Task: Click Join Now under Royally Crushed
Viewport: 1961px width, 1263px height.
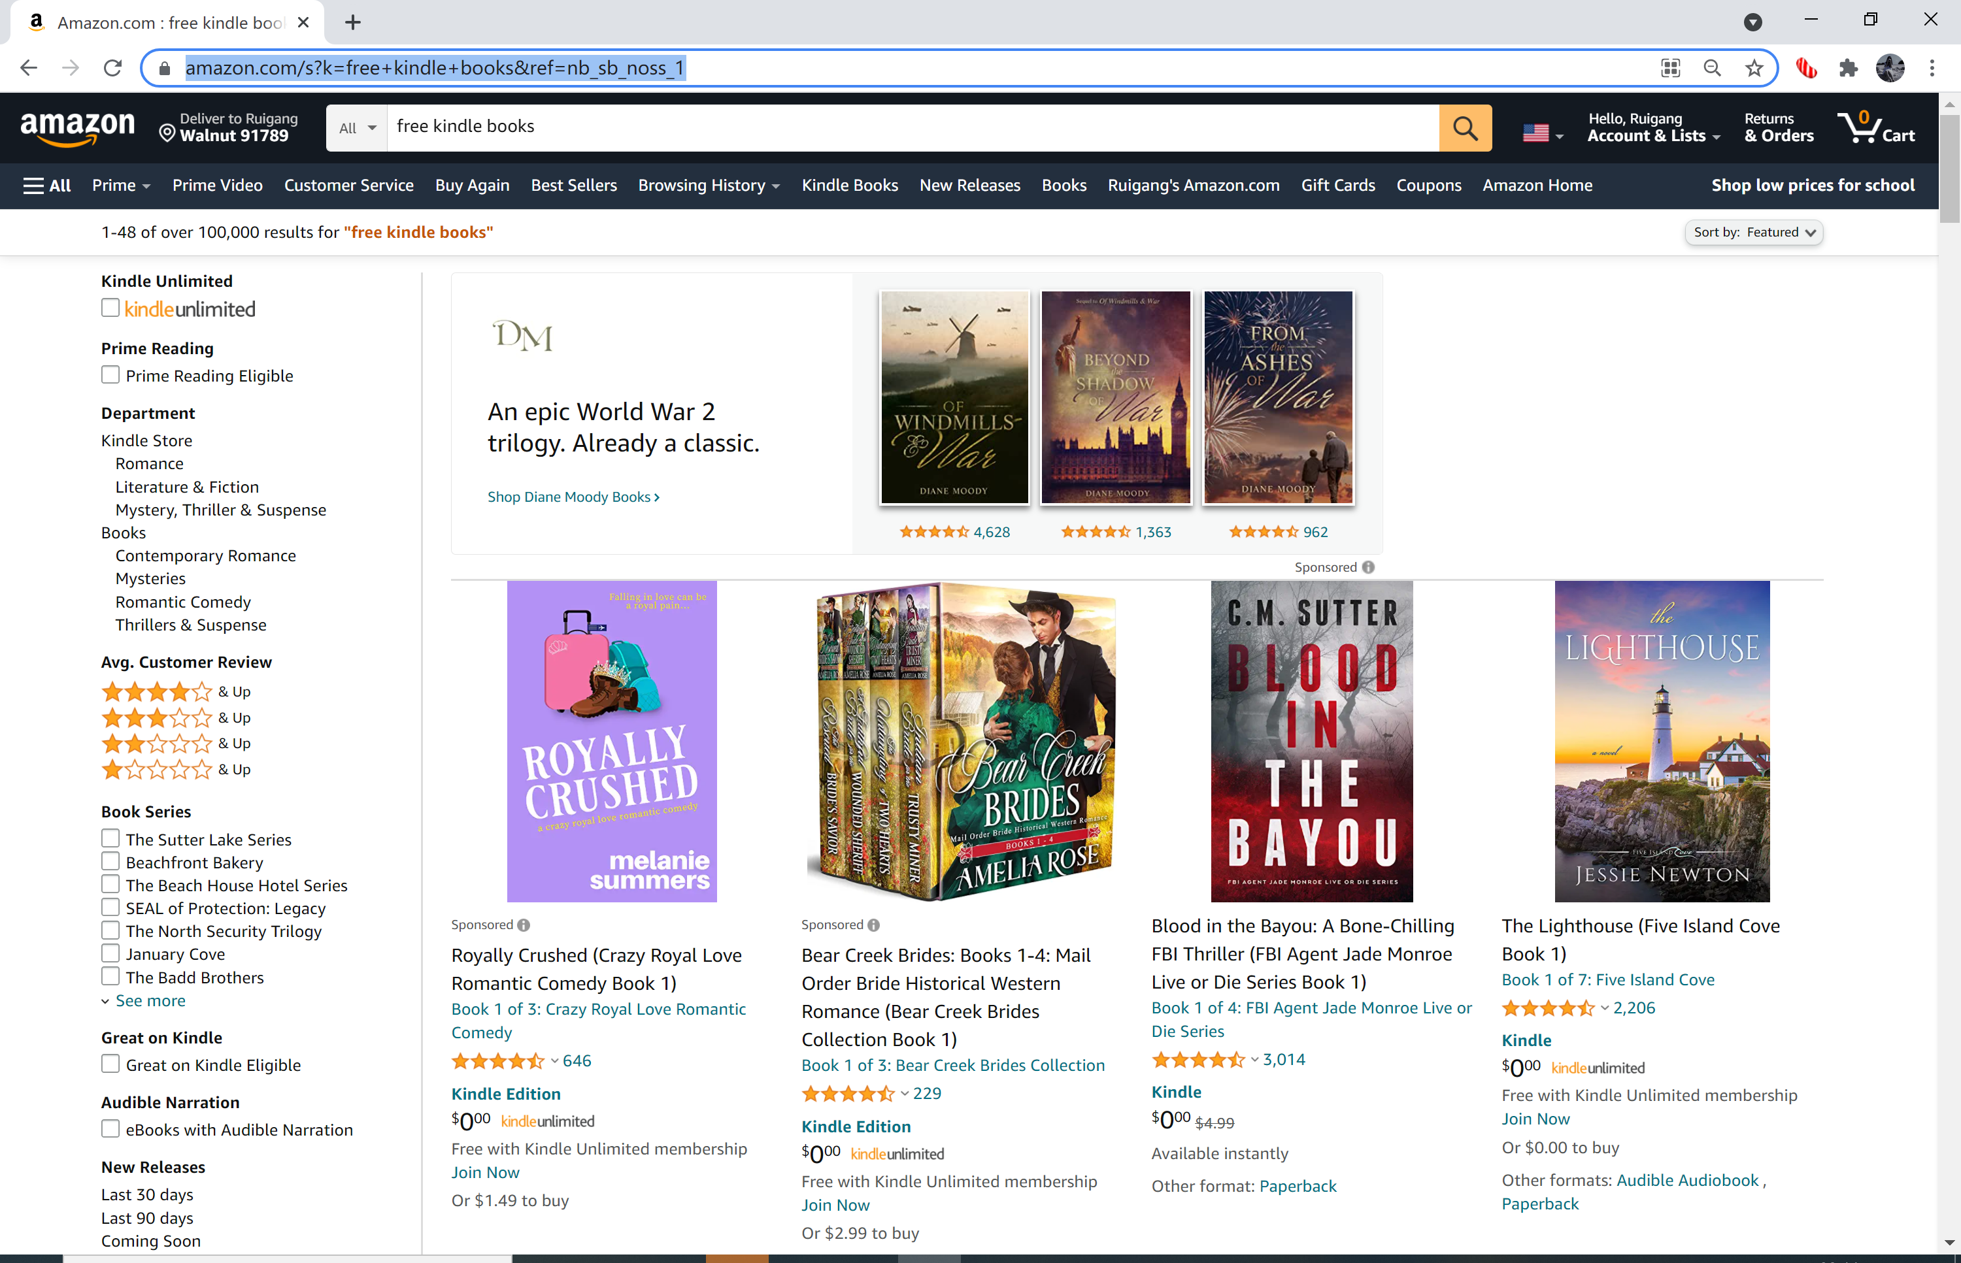Action: 485,1172
